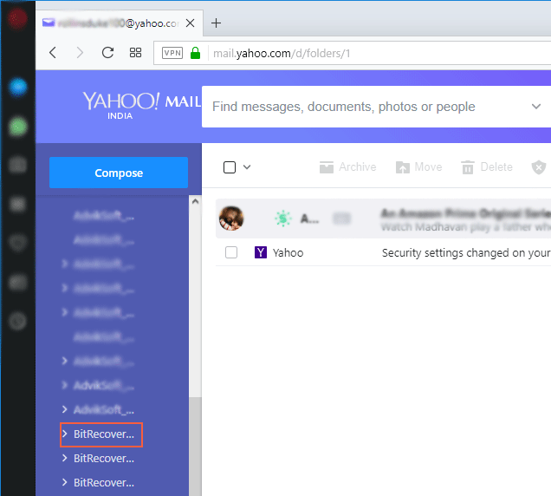
Task: Open the 'Watch Madhavan' sponsored message
Action: (466, 227)
